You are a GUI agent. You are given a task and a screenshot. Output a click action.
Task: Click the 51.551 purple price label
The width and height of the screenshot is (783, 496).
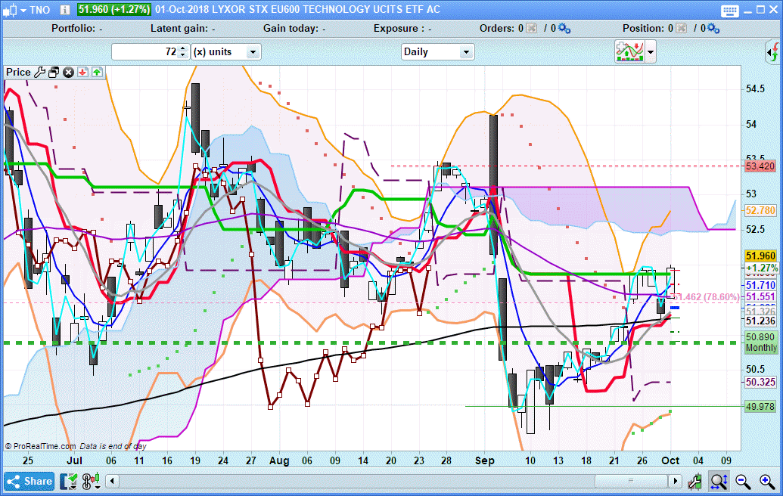click(x=760, y=296)
